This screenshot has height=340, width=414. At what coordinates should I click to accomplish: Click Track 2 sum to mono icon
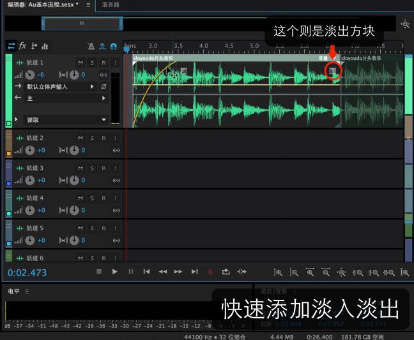[116, 151]
